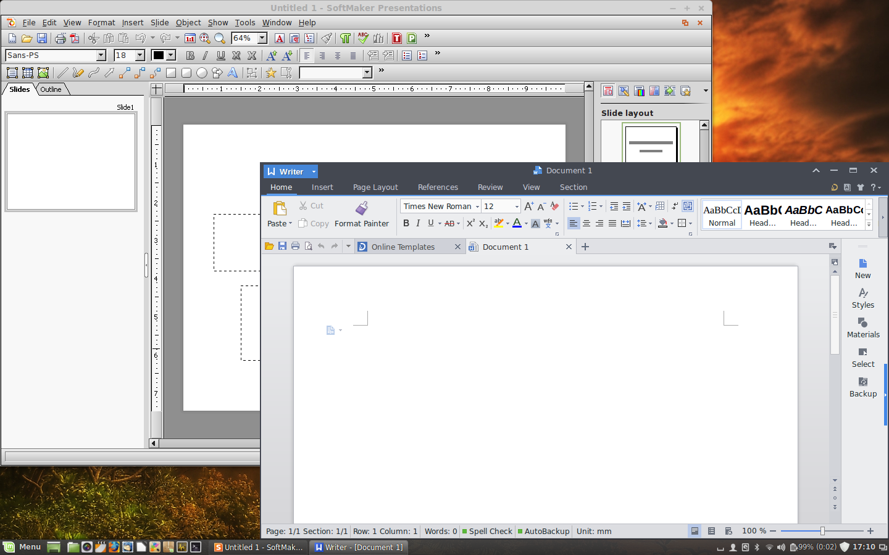
Task: Click zoom-in plus in Writer status bar
Action: (x=870, y=531)
